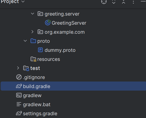
Task: Expand the org.example.com package
Action: point(33,32)
